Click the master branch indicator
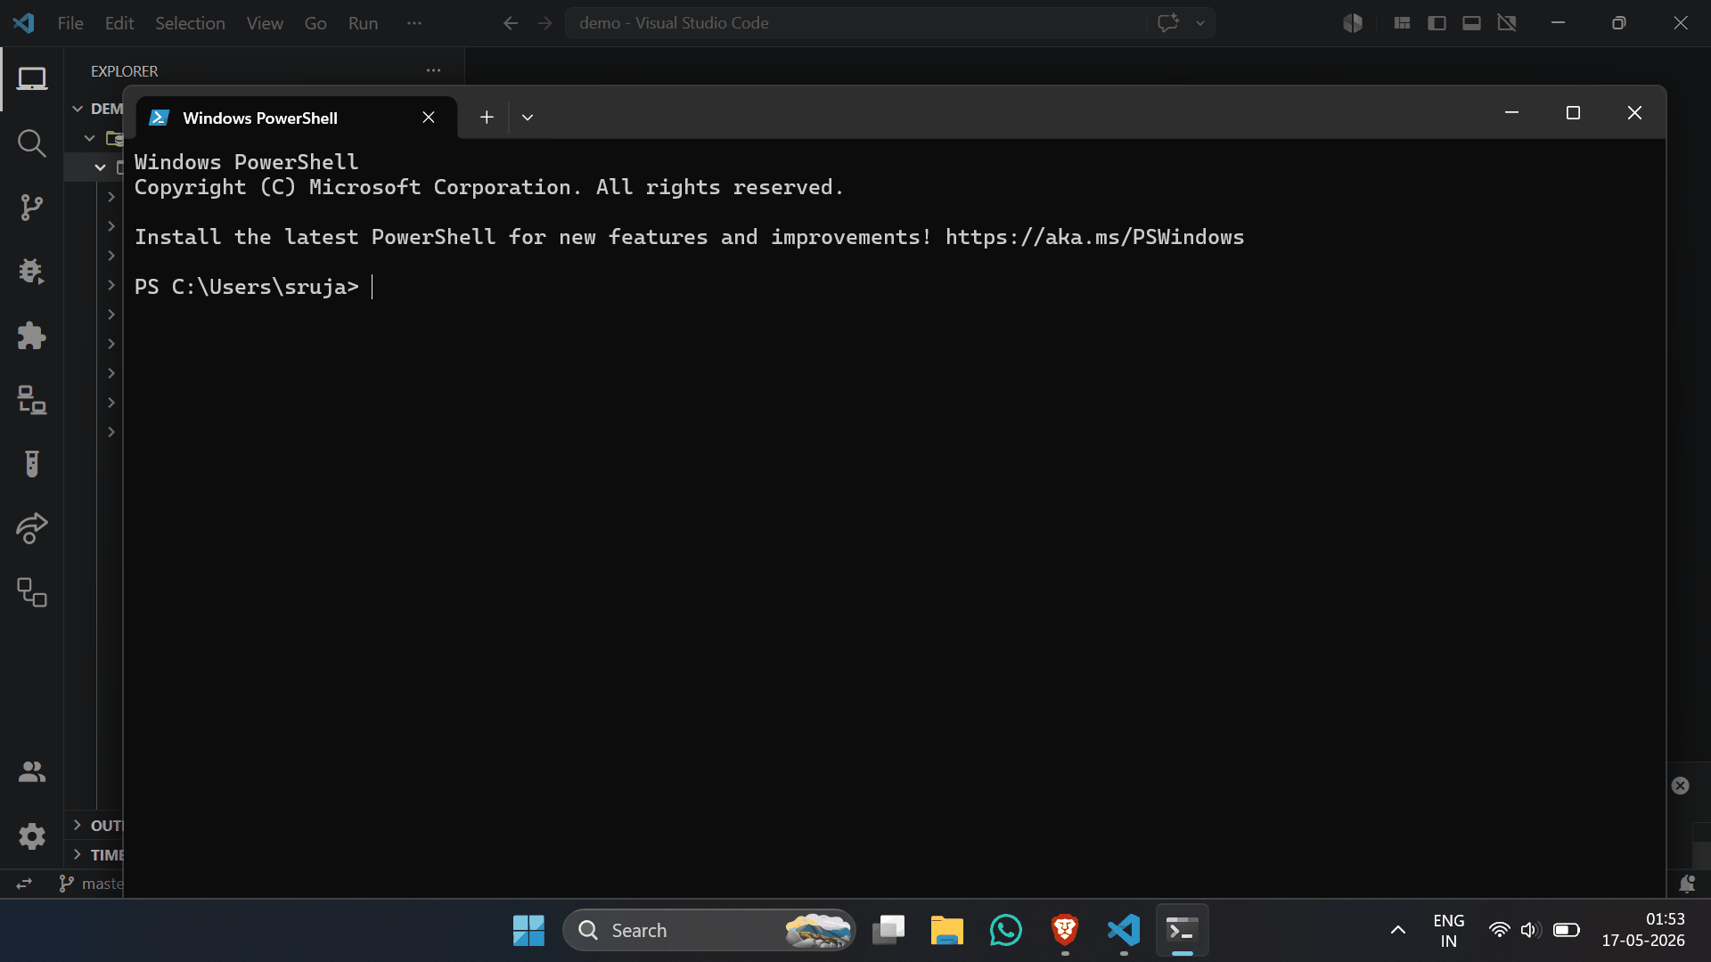 [x=91, y=884]
